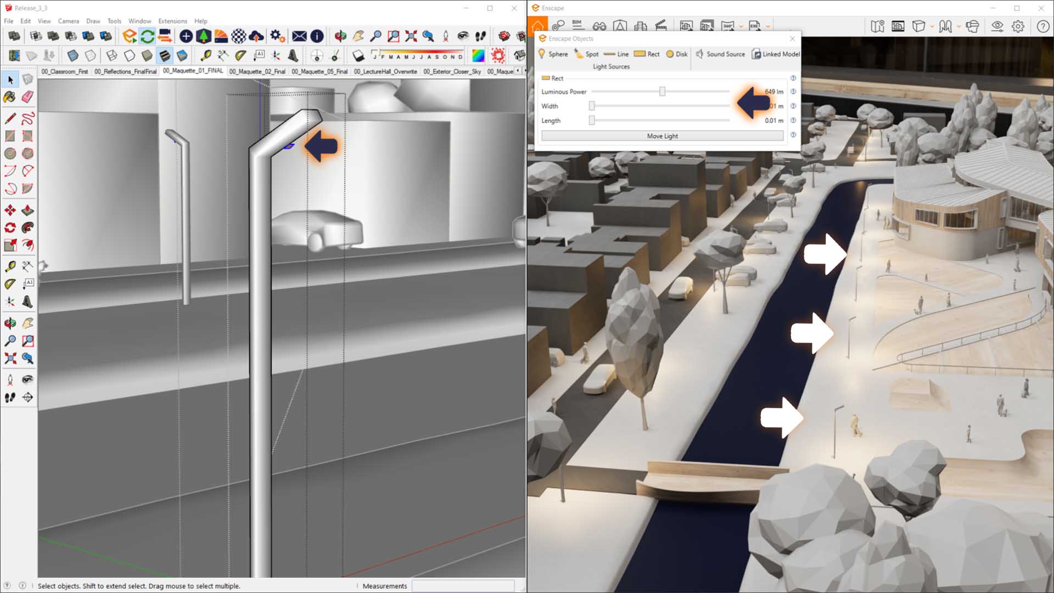Select the Orbit tool in SketchUp toolbar

[x=340, y=36]
